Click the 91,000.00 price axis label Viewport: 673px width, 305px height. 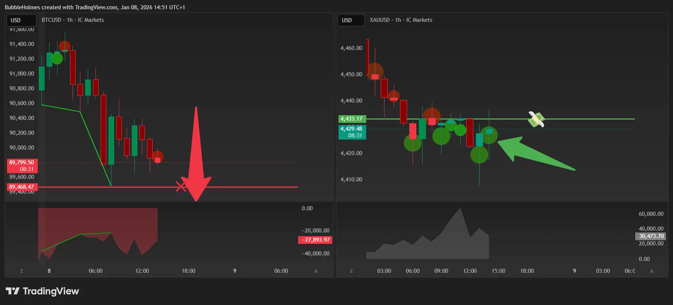[x=22, y=74]
